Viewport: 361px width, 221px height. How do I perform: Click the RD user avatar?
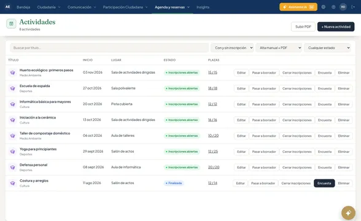[343, 7]
